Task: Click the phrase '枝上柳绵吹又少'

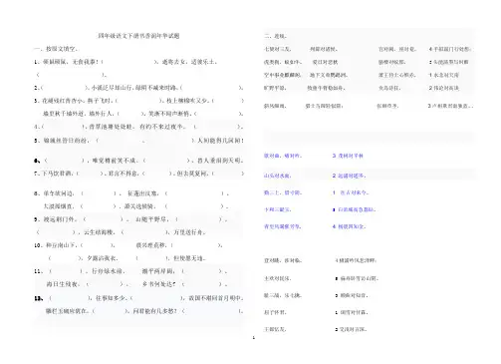Action: click(x=187, y=101)
